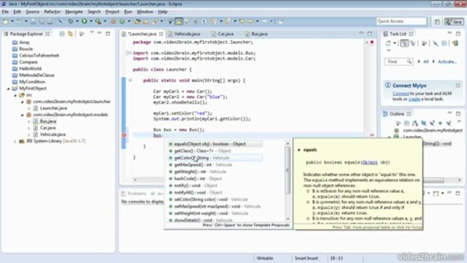
Task: Collapse the myfirstobject.launcher package node
Action: [22, 102]
